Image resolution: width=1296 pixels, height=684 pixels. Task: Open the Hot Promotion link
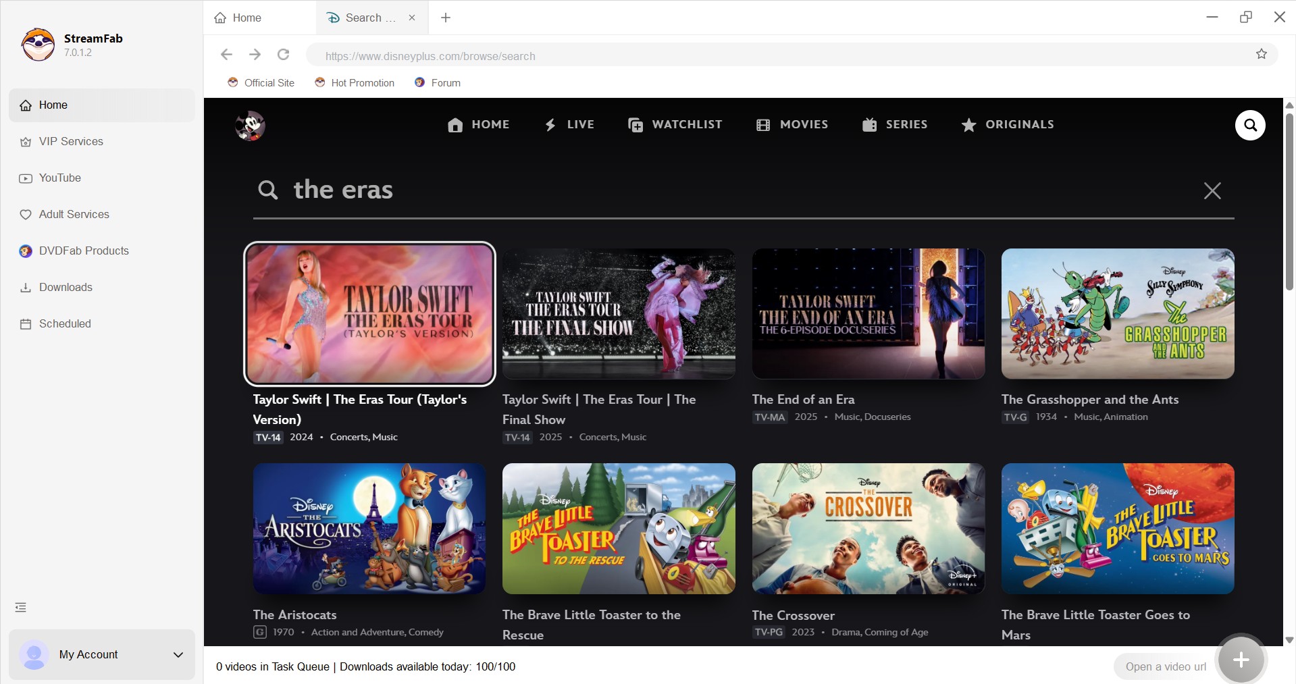[355, 82]
